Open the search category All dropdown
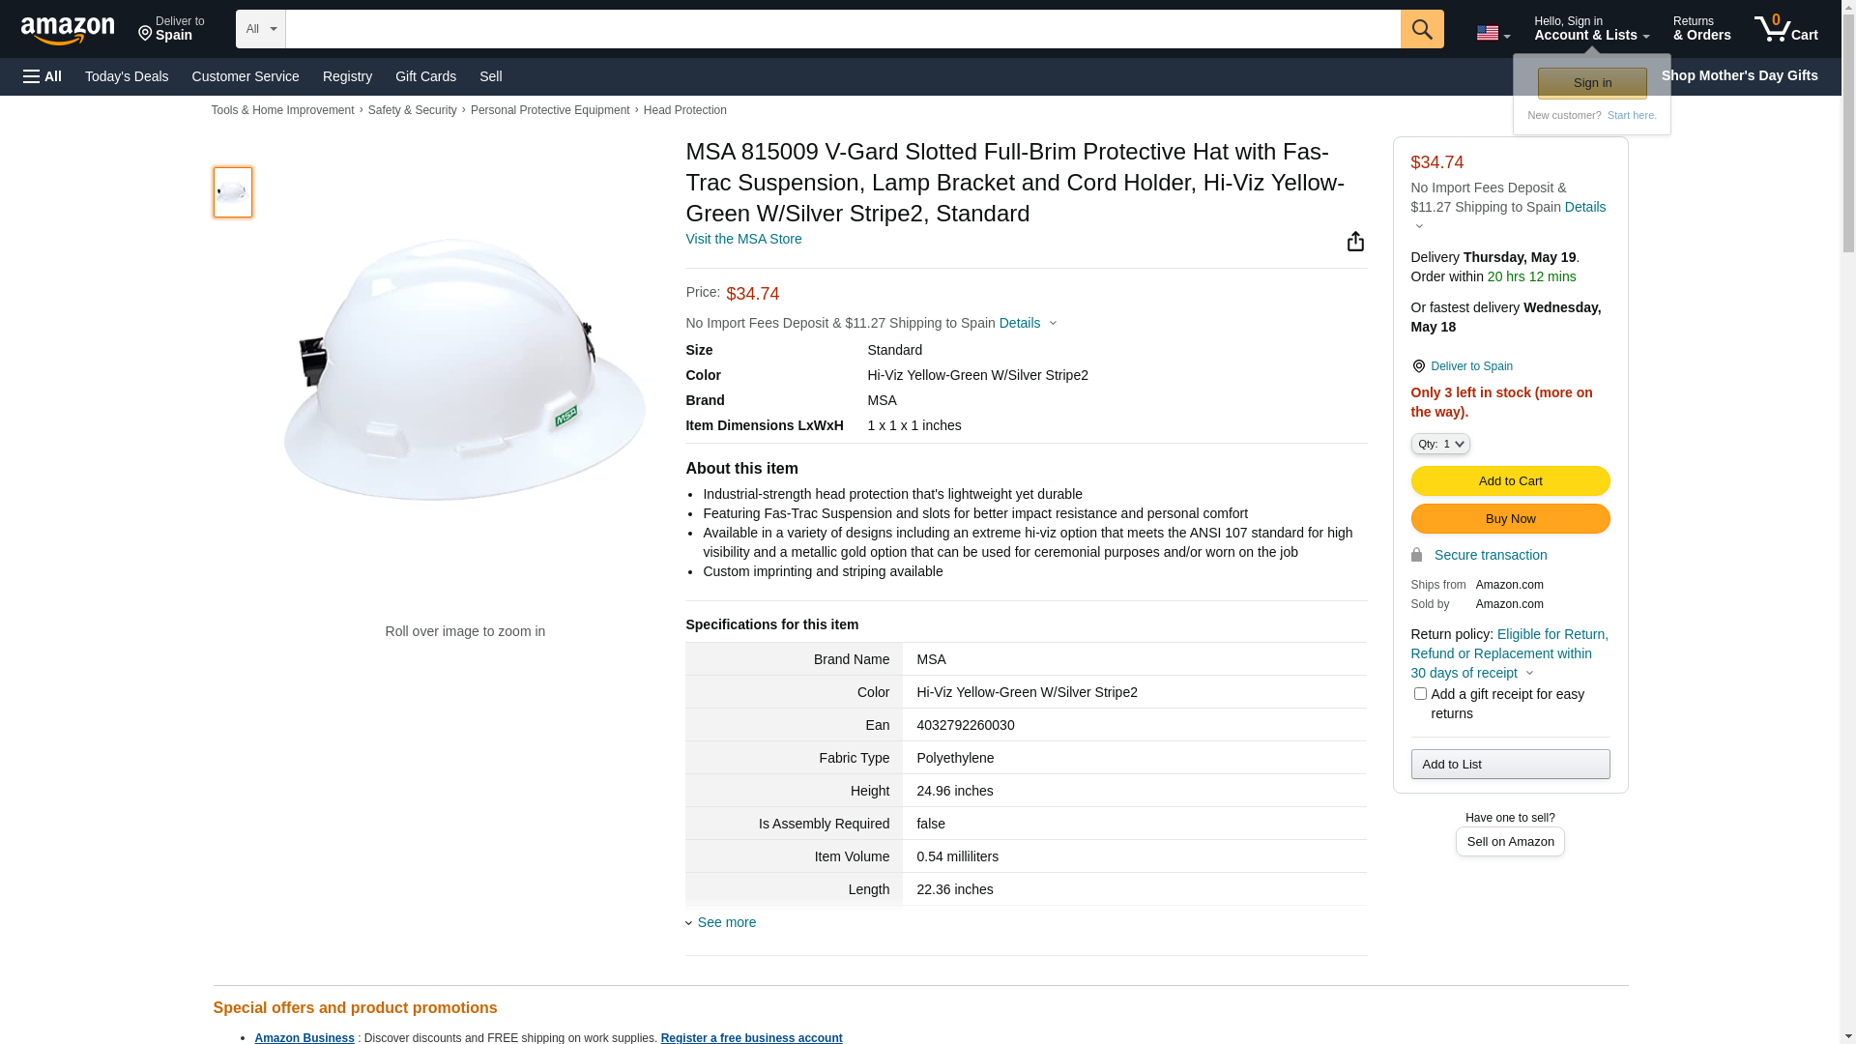The width and height of the screenshot is (1856, 1044). click(260, 29)
